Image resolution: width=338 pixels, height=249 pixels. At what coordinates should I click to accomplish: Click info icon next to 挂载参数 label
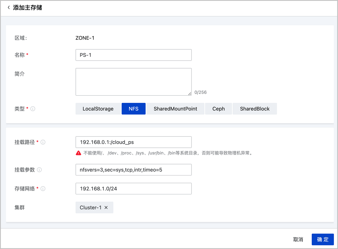point(39,170)
